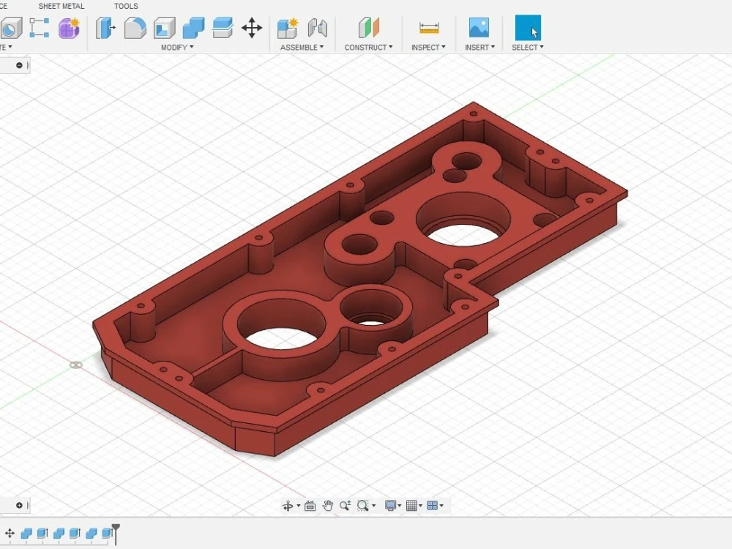Activate the Pan hand tool
The image size is (732, 549).
click(328, 506)
